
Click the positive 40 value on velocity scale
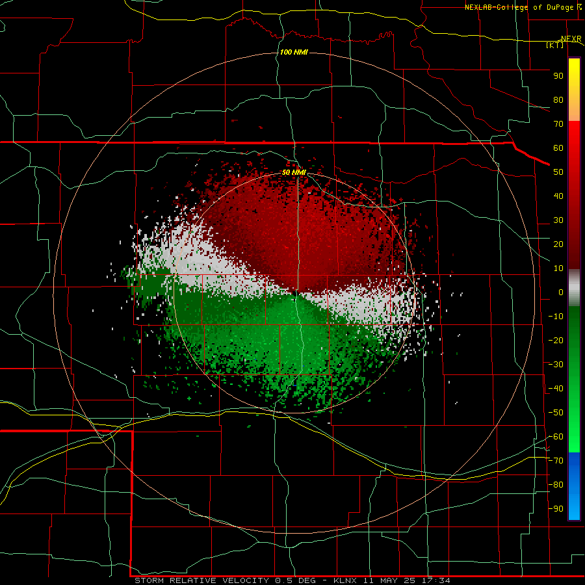click(558, 196)
